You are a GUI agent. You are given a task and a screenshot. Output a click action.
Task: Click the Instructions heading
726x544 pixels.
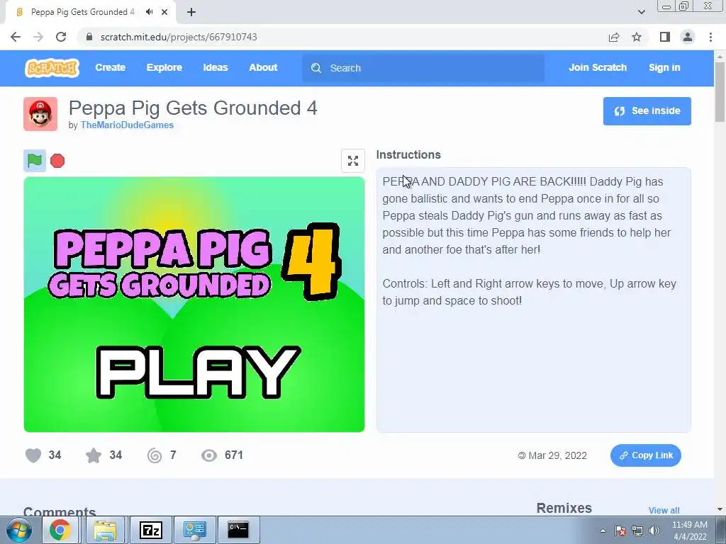pos(408,155)
